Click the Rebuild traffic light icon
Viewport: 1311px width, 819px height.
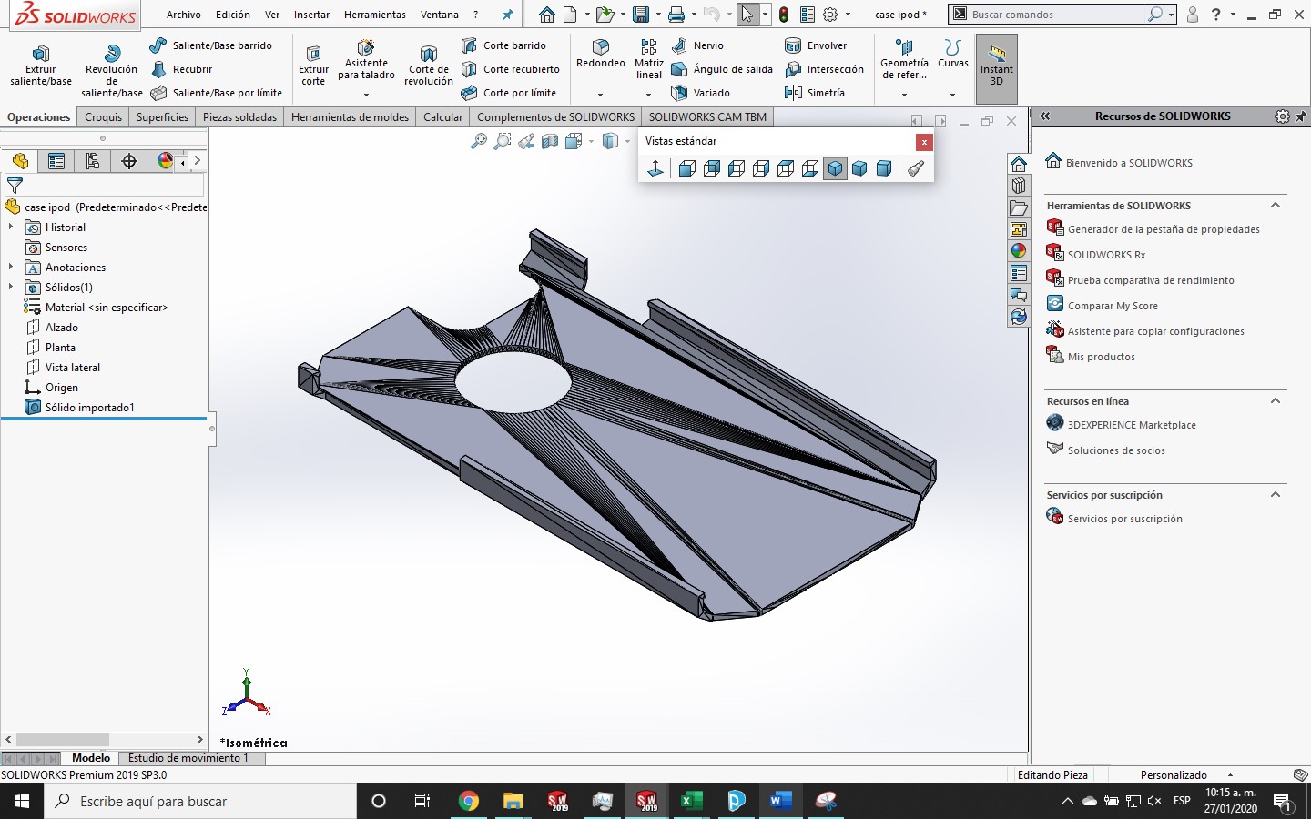pos(784,15)
